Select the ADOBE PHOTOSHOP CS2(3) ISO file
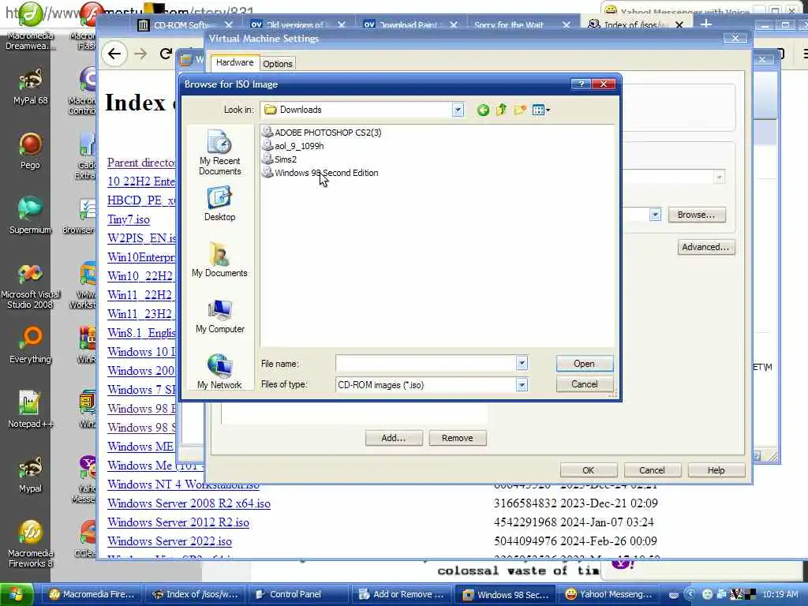The image size is (808, 606). pos(322,133)
